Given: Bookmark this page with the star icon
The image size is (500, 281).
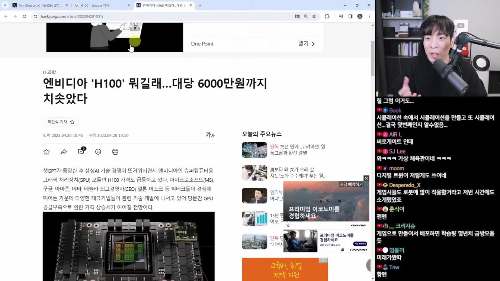Looking at the screenshot, I should pos(314,16).
